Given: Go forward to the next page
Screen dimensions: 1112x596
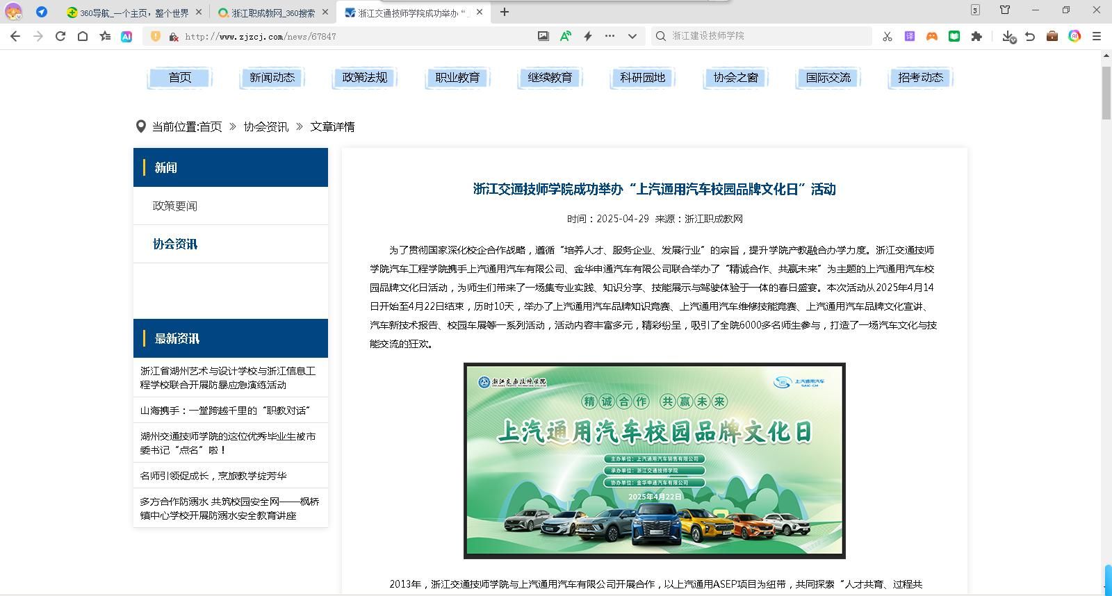Looking at the screenshot, I should (x=38, y=36).
